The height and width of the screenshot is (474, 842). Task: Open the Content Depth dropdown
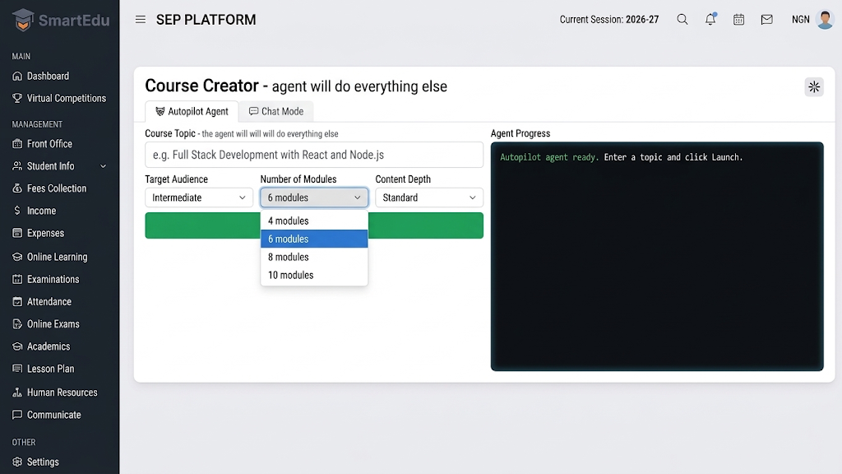tap(429, 197)
